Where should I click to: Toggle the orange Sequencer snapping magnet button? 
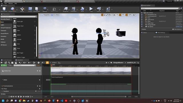point(47,63)
